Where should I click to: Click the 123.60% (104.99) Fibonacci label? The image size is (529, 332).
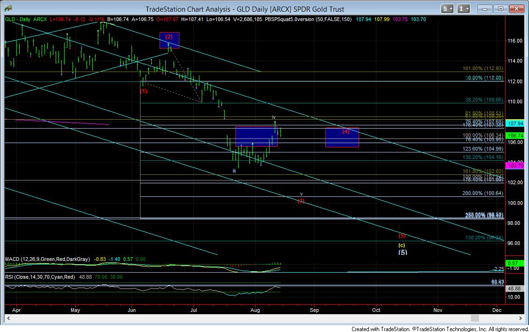(483, 149)
